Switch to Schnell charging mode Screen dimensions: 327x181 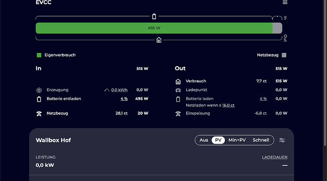[261, 140]
